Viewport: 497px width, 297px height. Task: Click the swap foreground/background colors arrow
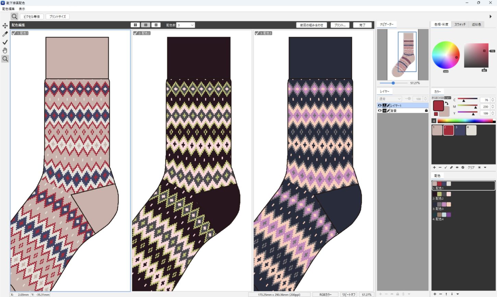pyautogui.click(x=447, y=103)
